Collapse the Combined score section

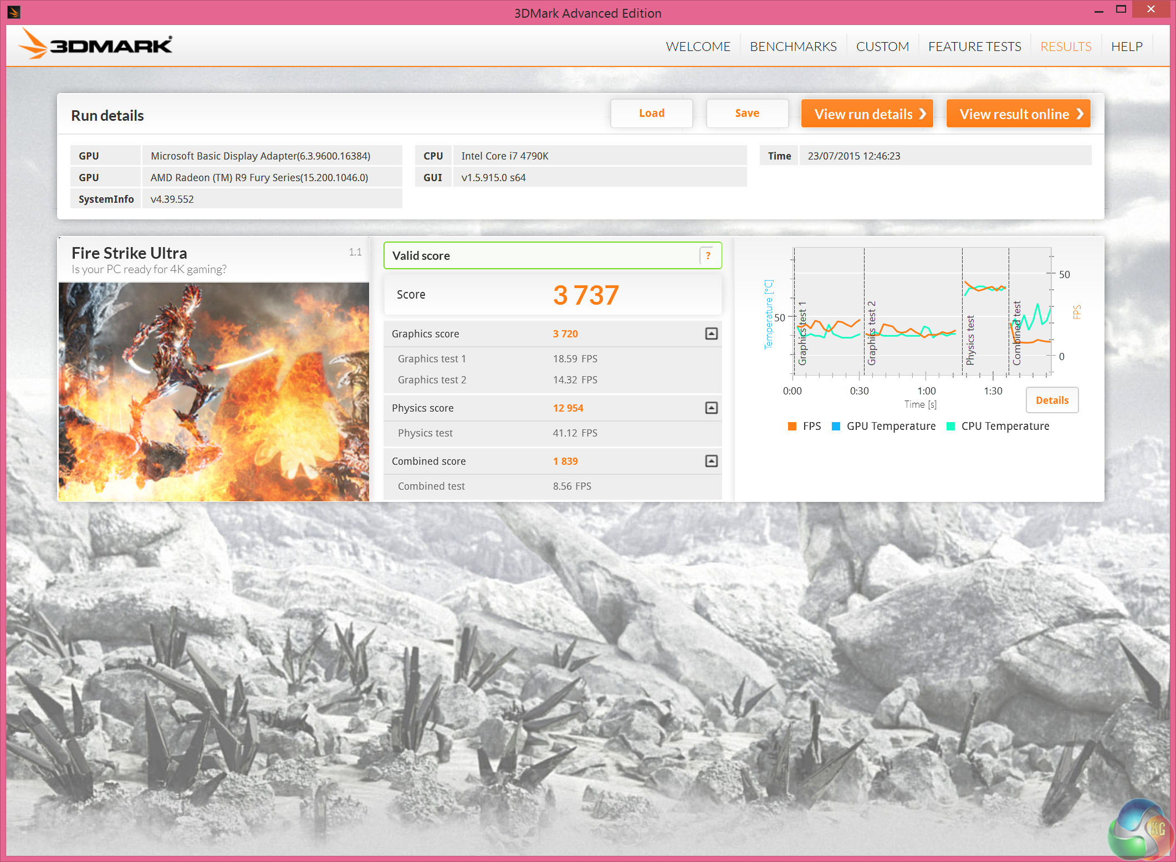point(711,461)
